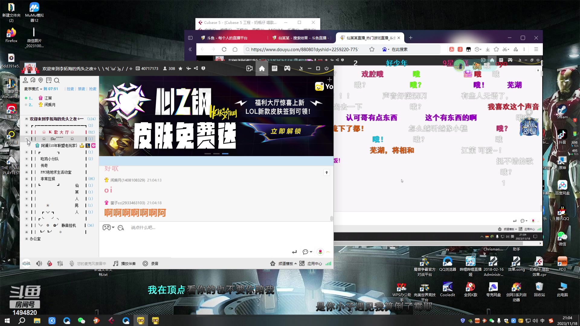This screenshot has height=326, width=580.
Task: Close the 仙某某直播 browser tab
Action: point(399,38)
